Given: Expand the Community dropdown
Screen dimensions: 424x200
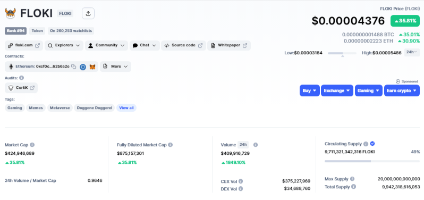Looking at the screenshot, I should [107, 45].
